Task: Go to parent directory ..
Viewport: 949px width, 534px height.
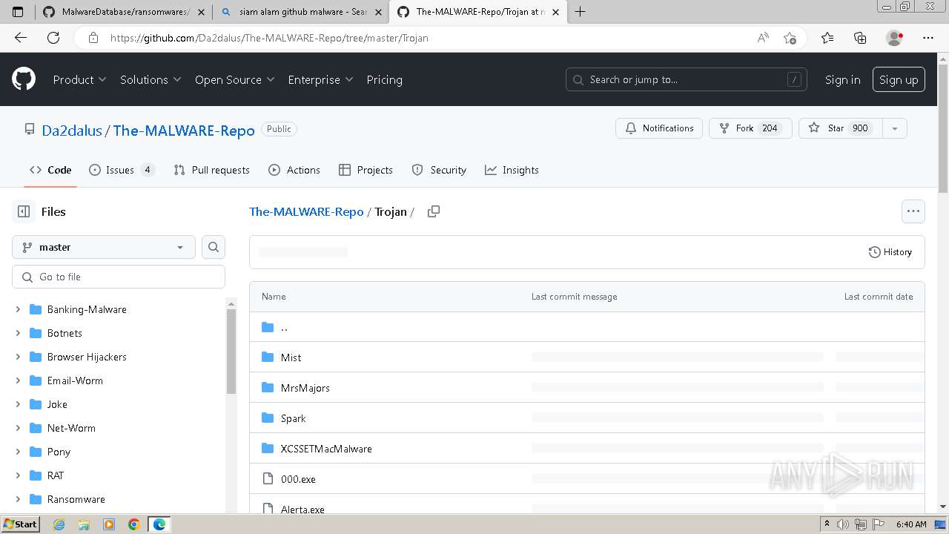Action: coord(284,327)
